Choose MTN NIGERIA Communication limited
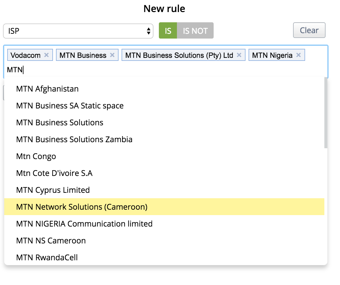Screen dimensions: 340x285 click(164, 224)
